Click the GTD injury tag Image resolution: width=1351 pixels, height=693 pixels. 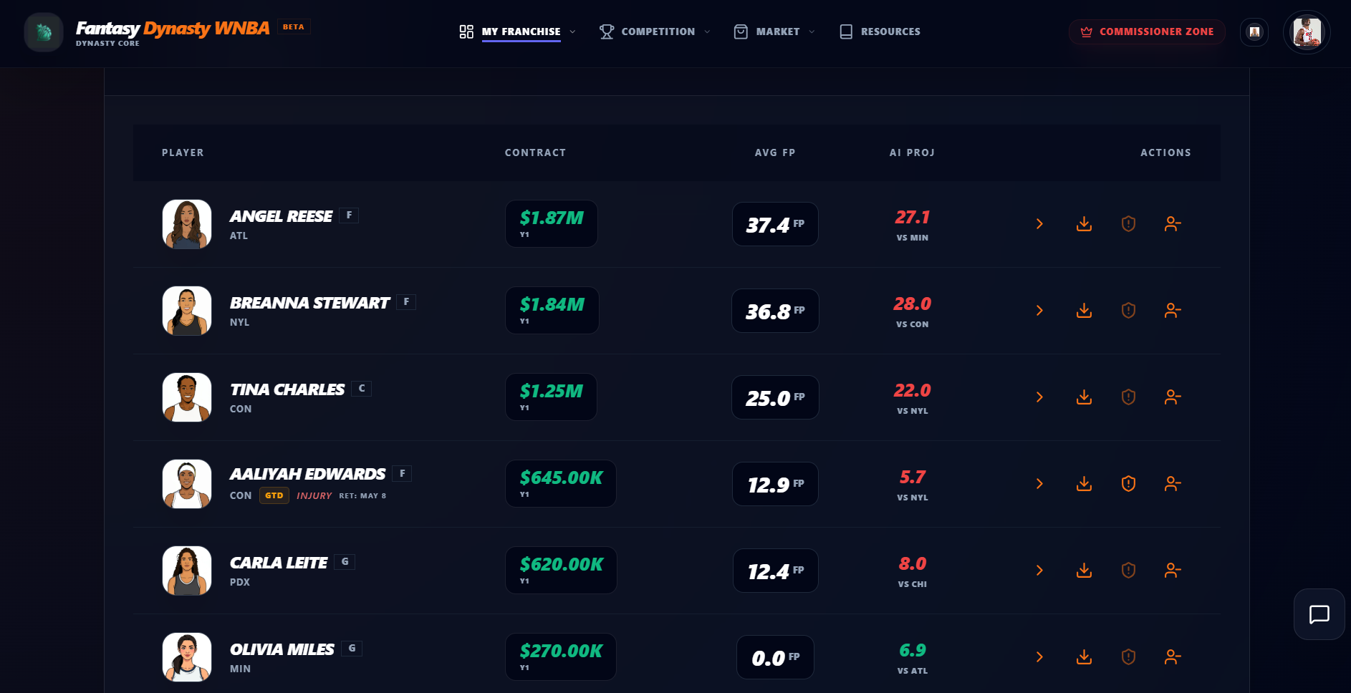pyautogui.click(x=274, y=495)
